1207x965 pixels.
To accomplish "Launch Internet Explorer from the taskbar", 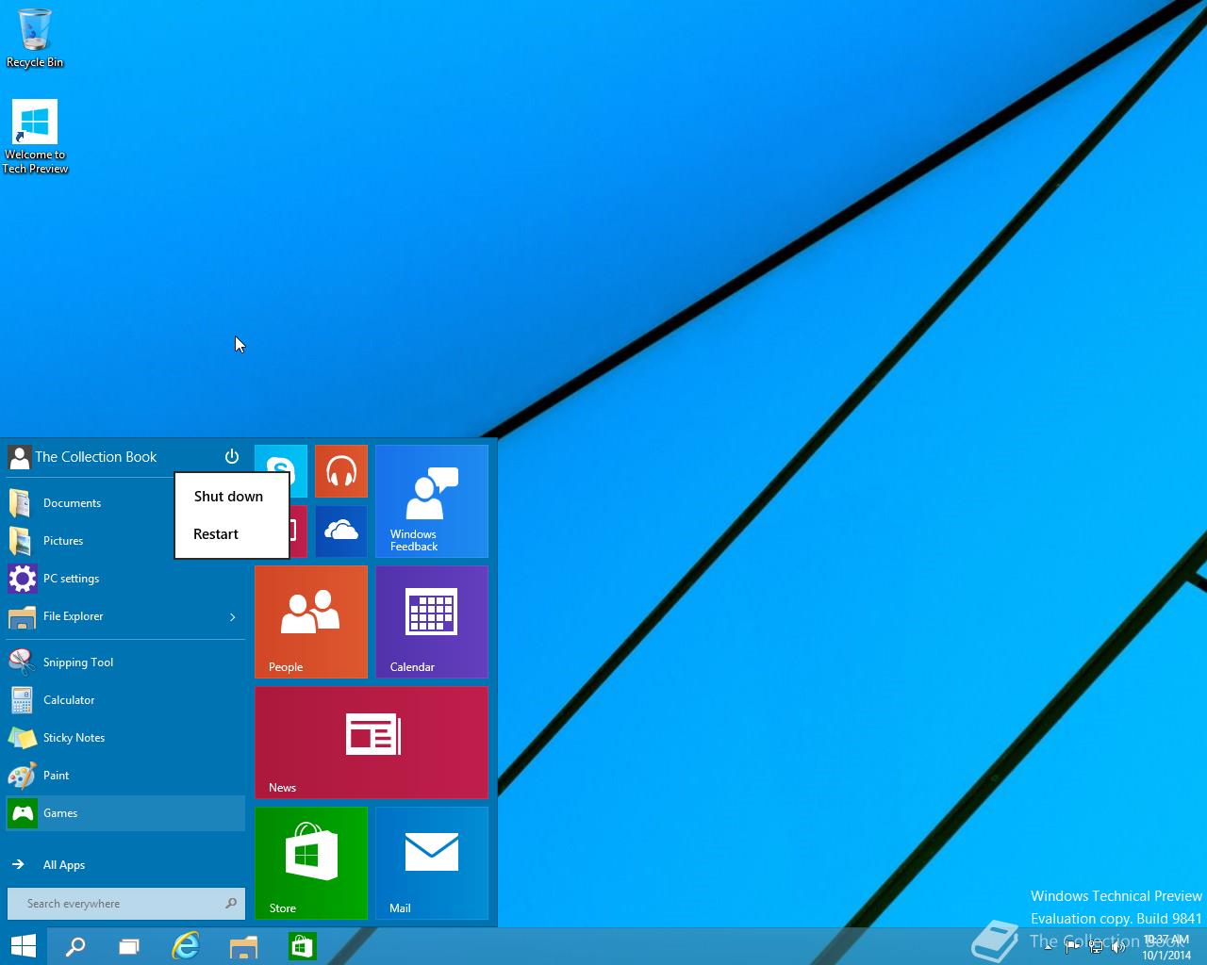I will coord(186,946).
